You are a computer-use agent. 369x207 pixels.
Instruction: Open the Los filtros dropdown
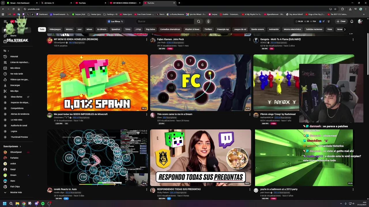115,21
